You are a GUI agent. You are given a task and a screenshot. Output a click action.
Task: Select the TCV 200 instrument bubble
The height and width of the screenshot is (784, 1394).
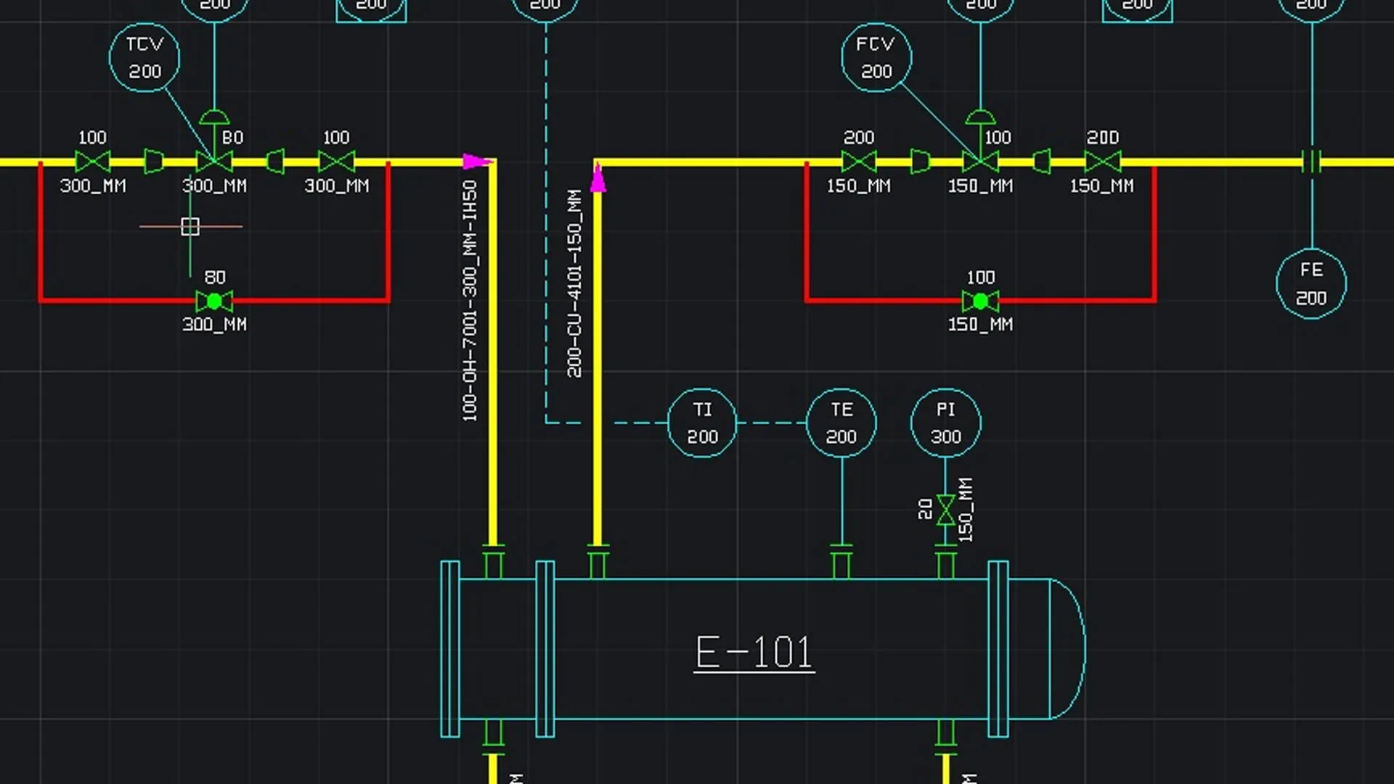144,58
